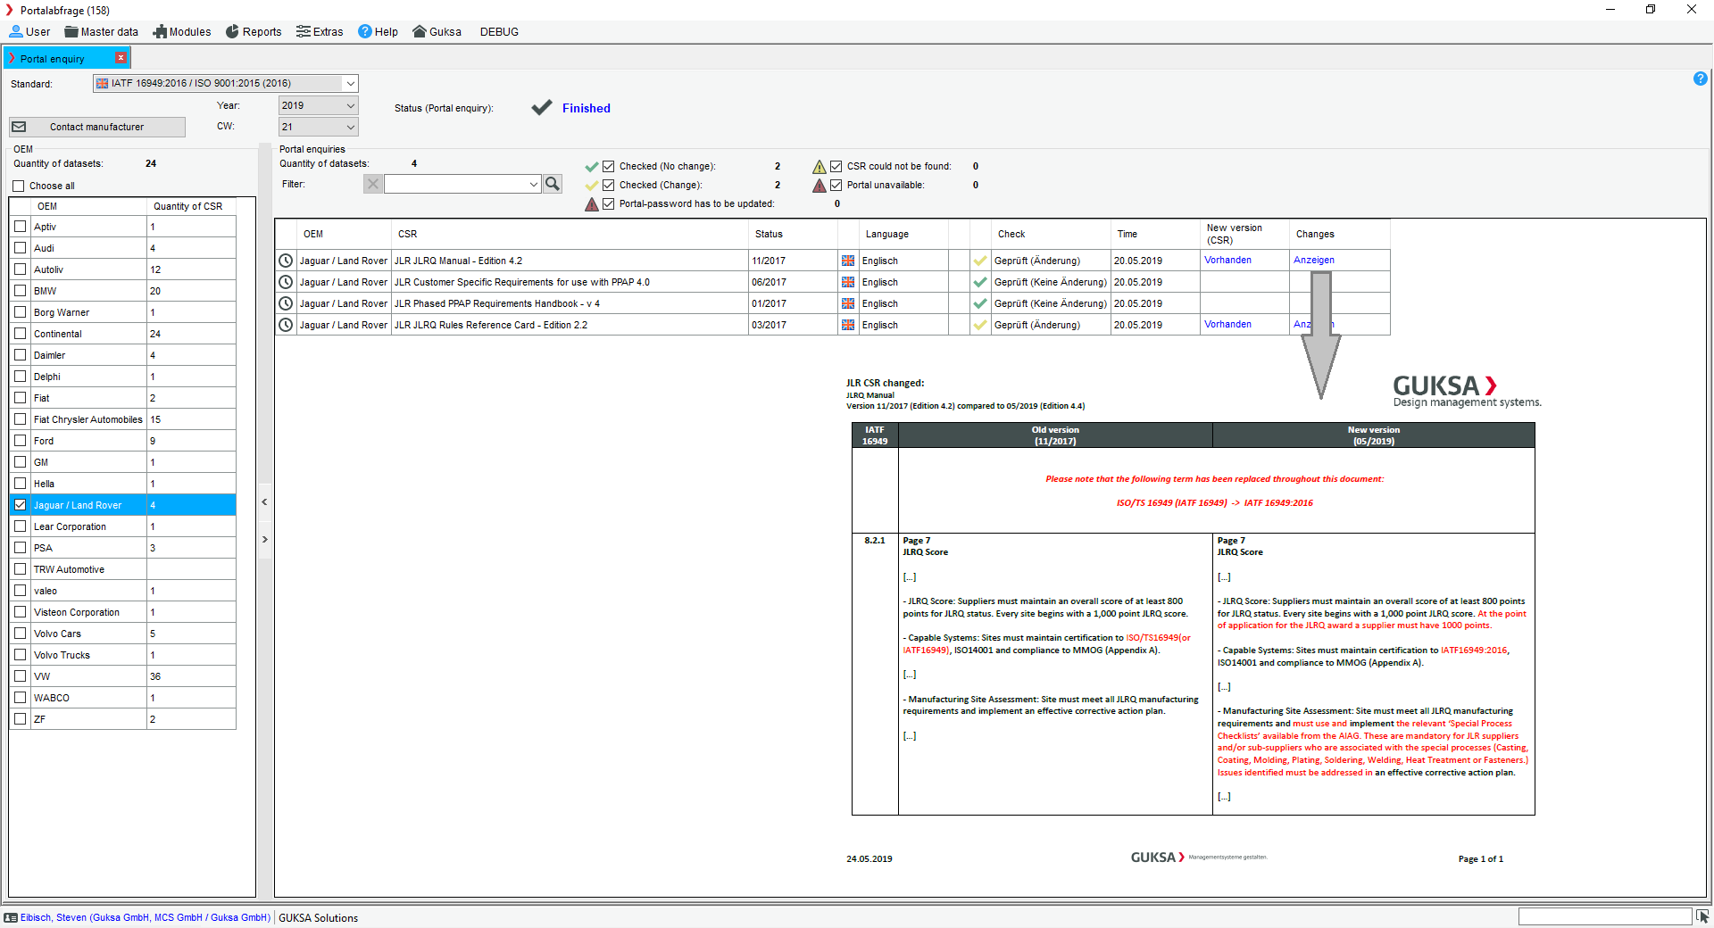Open the DEBUG menu
Screen dimensions: 1714x928
(x=499, y=31)
